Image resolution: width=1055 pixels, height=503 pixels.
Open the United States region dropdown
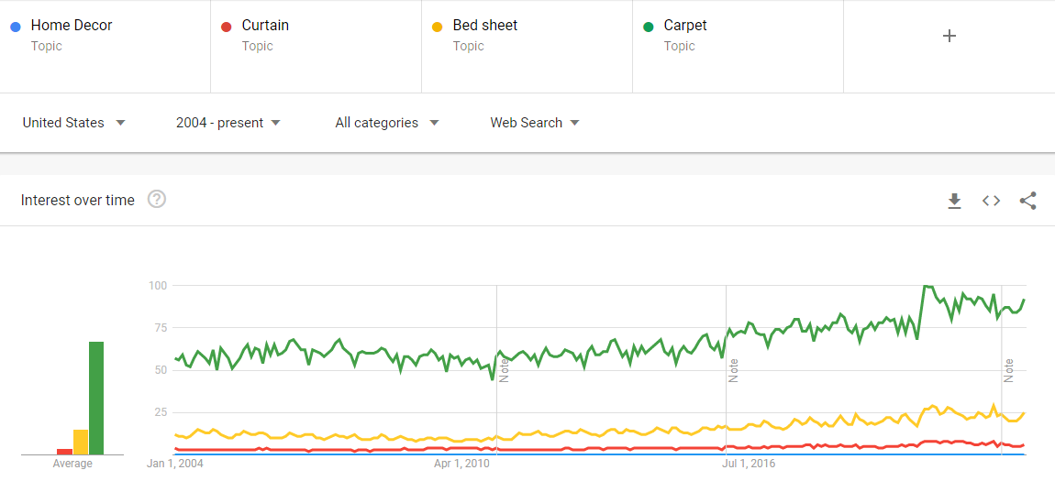pyautogui.click(x=73, y=123)
